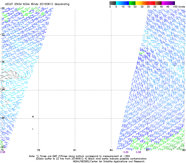This screenshot has width=186, height=163.
Task: Click the '>50 knots' legend label
Action: (179, 7)
